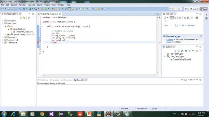Click the Back navigation arrow in toolbar
The height and width of the screenshot is (117, 209).
coord(100,9)
